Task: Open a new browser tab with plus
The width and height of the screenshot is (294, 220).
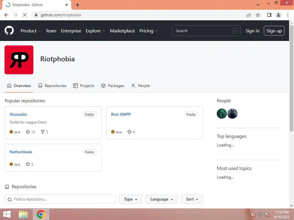Action: coord(78,5)
